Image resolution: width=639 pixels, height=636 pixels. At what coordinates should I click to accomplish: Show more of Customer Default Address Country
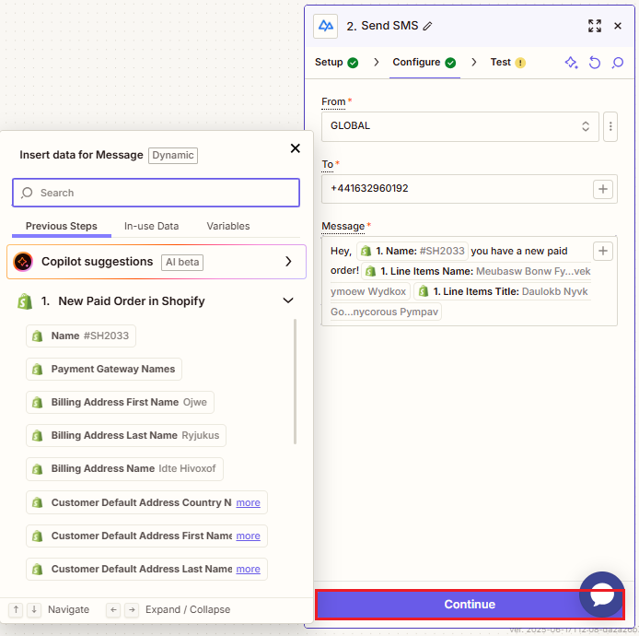(248, 502)
